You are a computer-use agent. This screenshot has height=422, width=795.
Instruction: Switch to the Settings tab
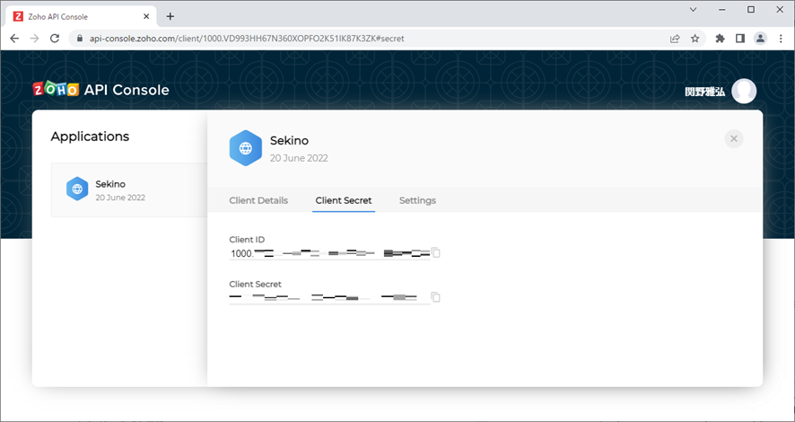tap(417, 200)
